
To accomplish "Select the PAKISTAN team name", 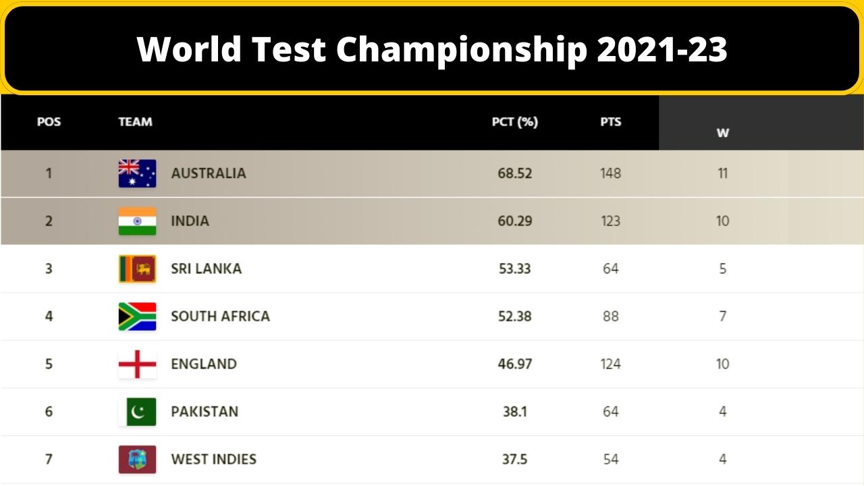I will click(205, 412).
